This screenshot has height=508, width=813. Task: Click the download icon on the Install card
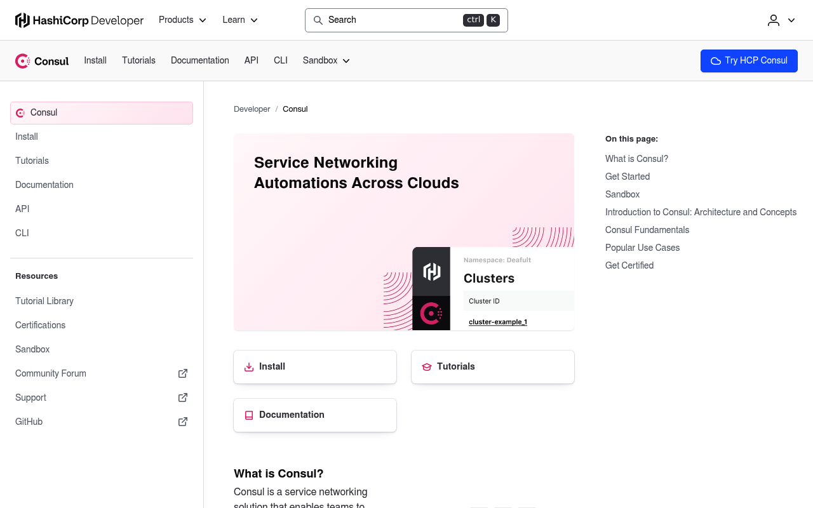[x=249, y=367]
